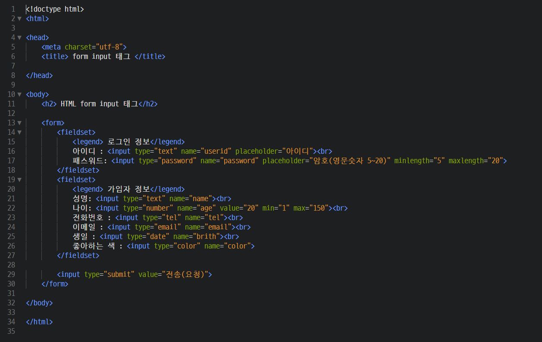Click the opening <body> tag
The height and width of the screenshot is (342, 542).
38,94
